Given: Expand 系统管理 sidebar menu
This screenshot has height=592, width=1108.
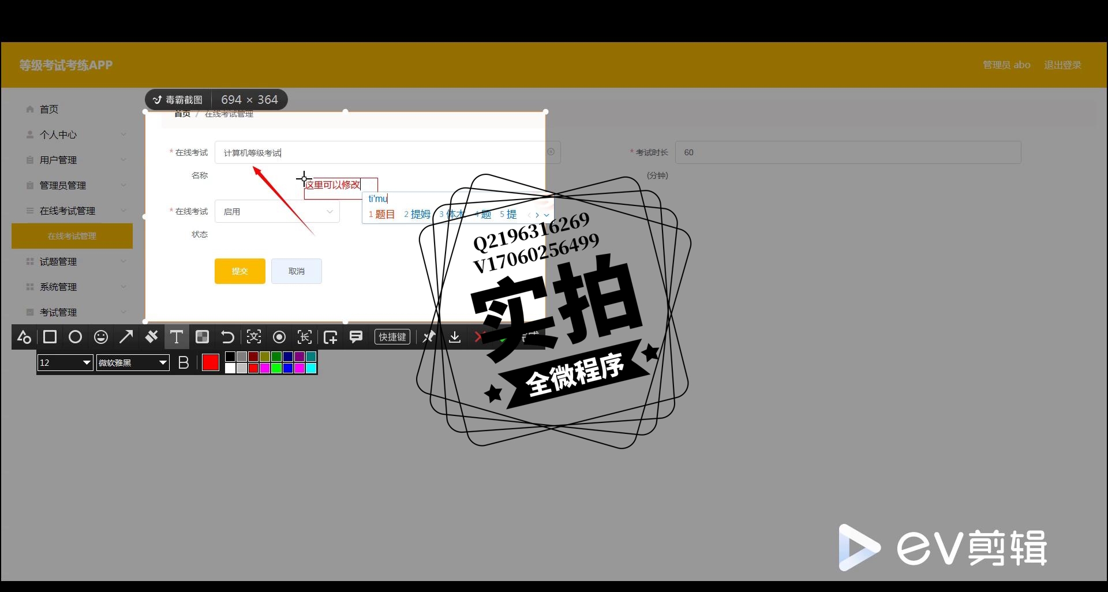Looking at the screenshot, I should (x=72, y=287).
